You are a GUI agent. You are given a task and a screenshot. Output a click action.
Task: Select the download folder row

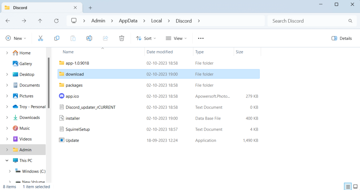(159, 74)
